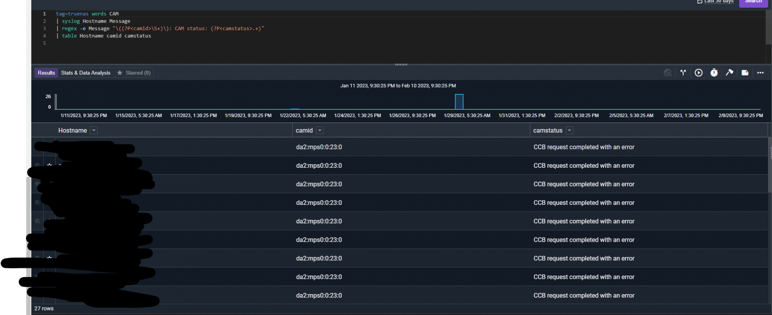Click the camstatus column header
The width and height of the screenshot is (772, 315).
(548, 130)
